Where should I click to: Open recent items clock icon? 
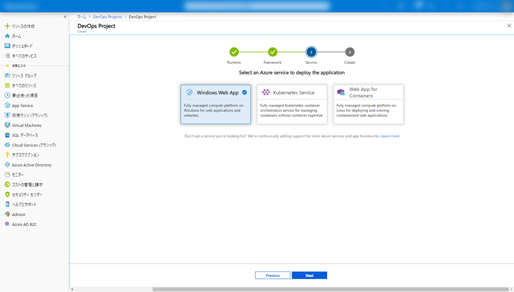(x=7, y=95)
